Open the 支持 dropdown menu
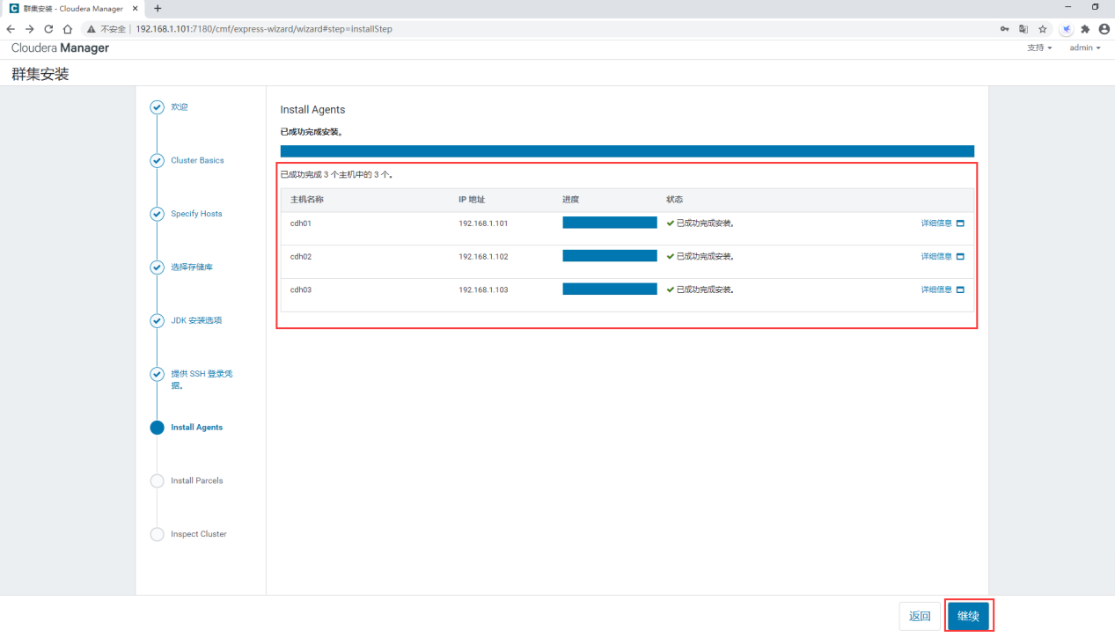Screen dimensions: 1115x637 1038,48
